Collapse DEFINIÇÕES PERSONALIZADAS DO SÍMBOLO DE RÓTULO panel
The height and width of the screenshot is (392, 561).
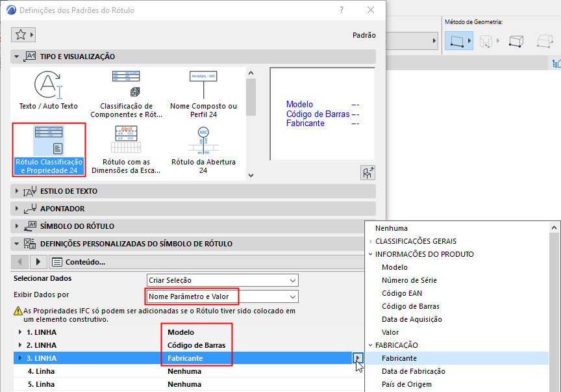click(16, 244)
